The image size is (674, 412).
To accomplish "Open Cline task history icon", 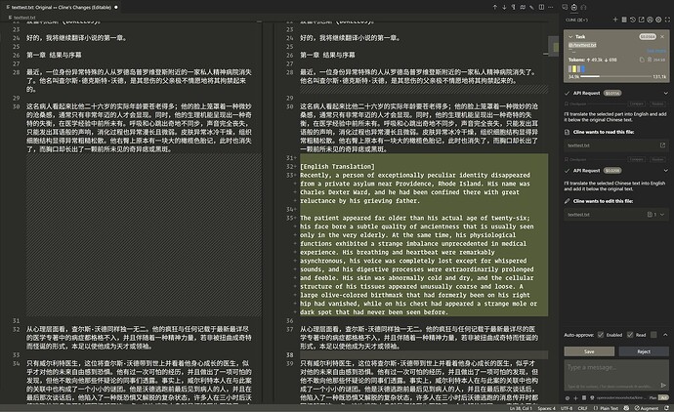I will tap(633, 20).
